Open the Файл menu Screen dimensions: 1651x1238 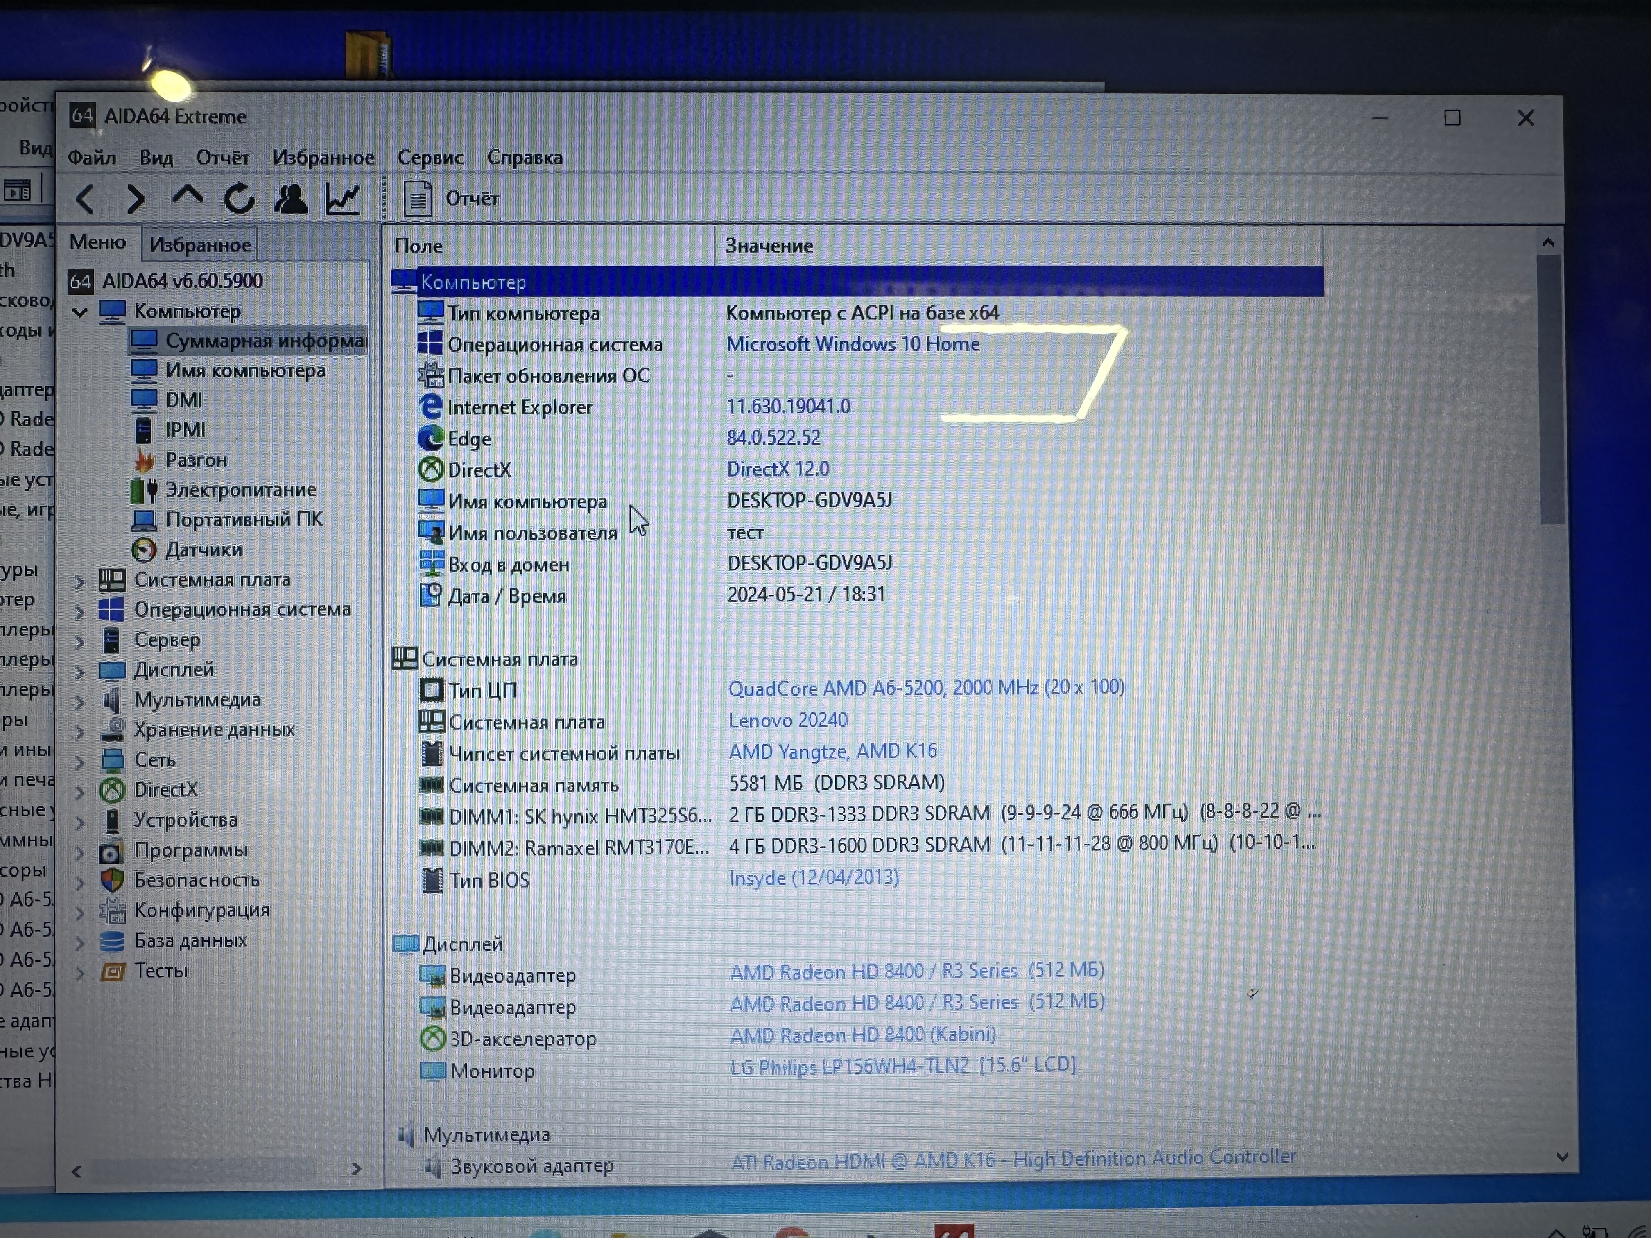pos(92,158)
